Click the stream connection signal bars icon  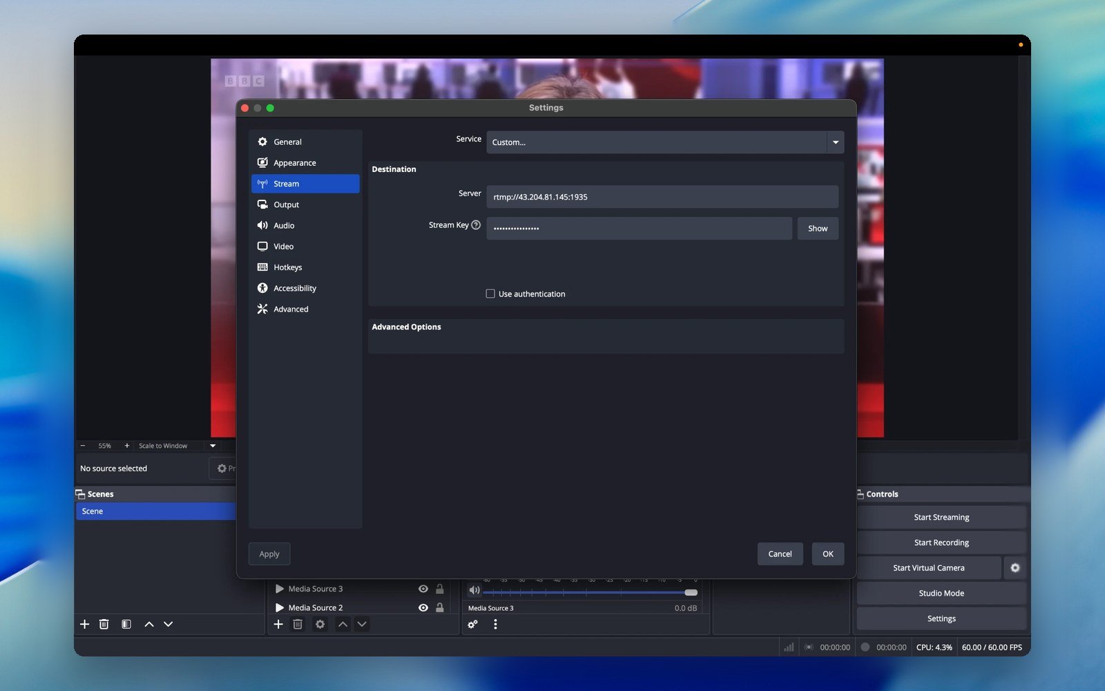tap(789, 647)
